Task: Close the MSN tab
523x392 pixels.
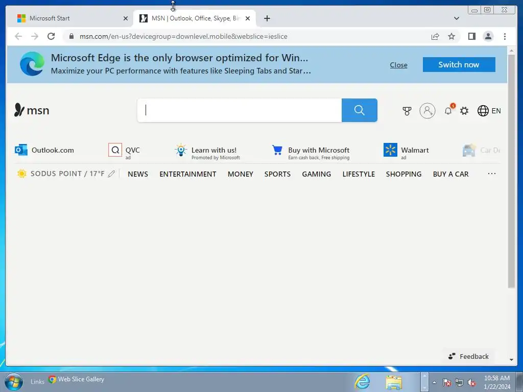Action: pos(248,18)
